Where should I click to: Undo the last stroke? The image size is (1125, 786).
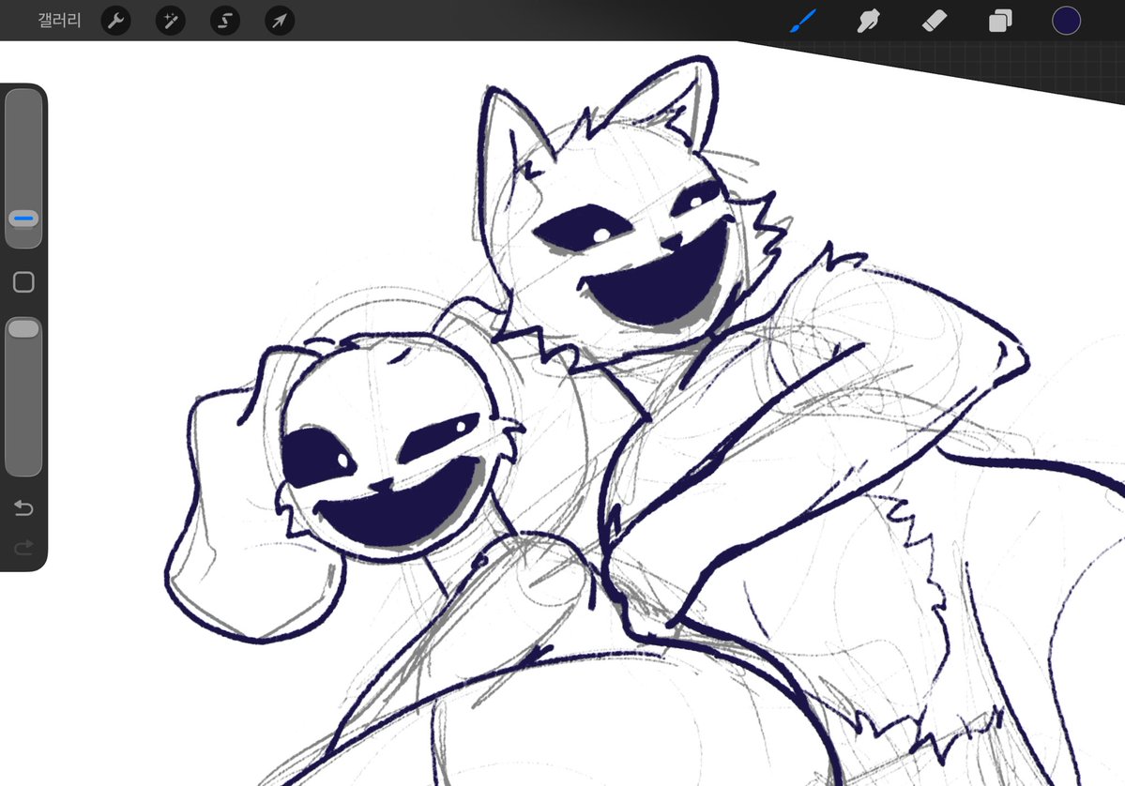tap(23, 507)
